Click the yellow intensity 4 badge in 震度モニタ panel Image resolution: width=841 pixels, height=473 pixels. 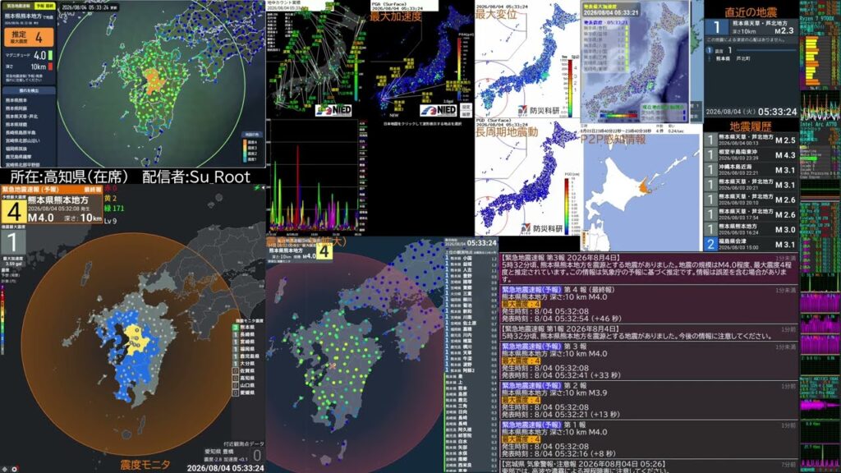pyautogui.click(x=13, y=211)
